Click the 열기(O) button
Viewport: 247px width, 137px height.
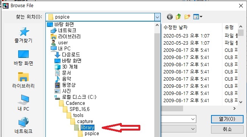click(x=227, y=119)
